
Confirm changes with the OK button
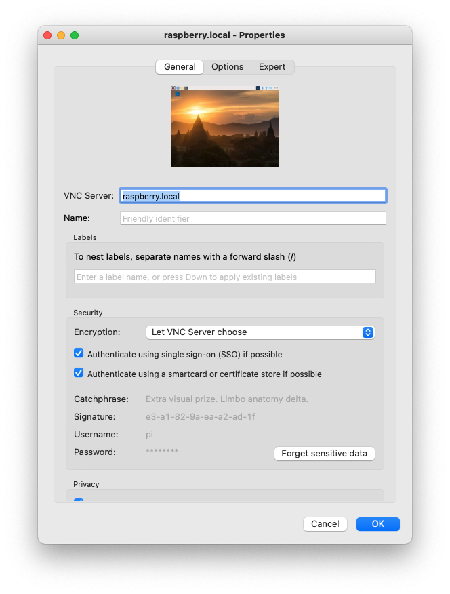coord(377,524)
